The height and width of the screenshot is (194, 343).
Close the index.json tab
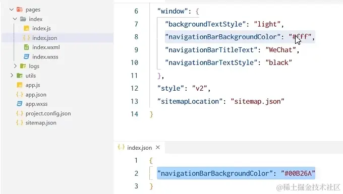tap(158, 148)
